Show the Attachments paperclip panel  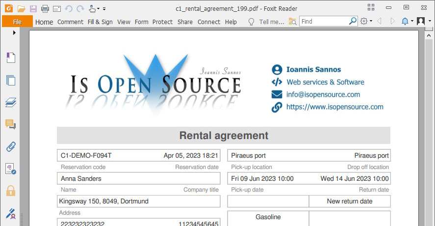click(x=10, y=146)
